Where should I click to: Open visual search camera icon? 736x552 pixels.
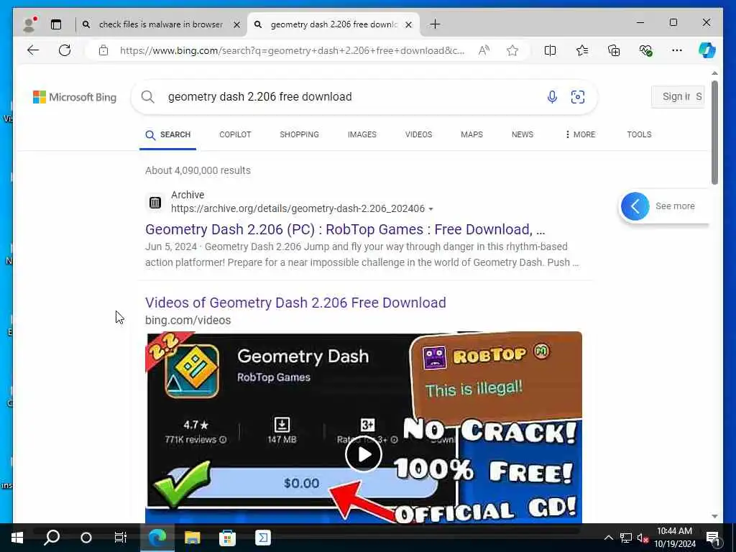coord(578,97)
